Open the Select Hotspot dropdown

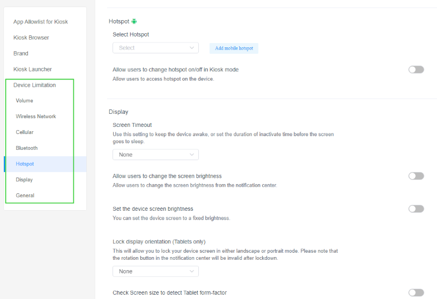point(155,48)
